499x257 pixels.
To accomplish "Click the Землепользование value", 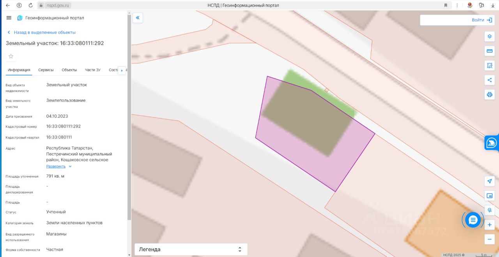I will 66,100.
